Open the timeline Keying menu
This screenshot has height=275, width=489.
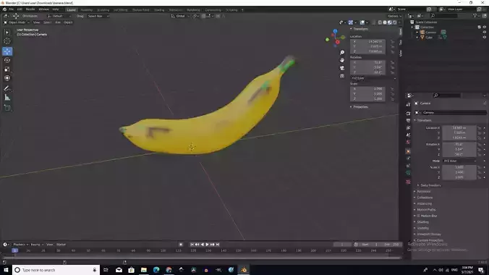click(36, 245)
